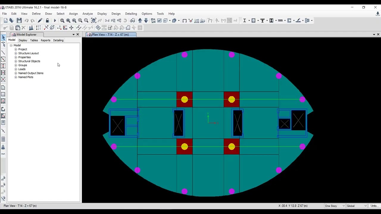The height and width of the screenshot is (214, 381).
Task: Expand the Loads tree node
Action: pos(16,69)
